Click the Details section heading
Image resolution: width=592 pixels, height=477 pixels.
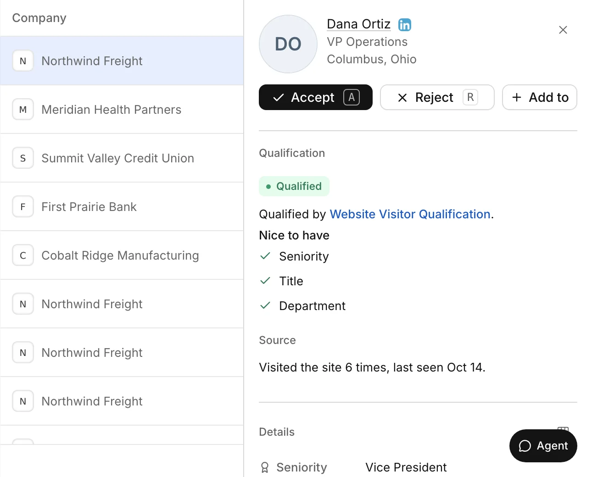tap(277, 432)
